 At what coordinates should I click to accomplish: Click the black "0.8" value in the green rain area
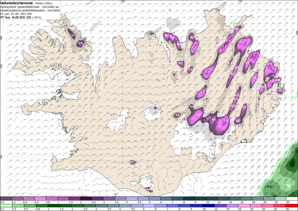click(269, 187)
